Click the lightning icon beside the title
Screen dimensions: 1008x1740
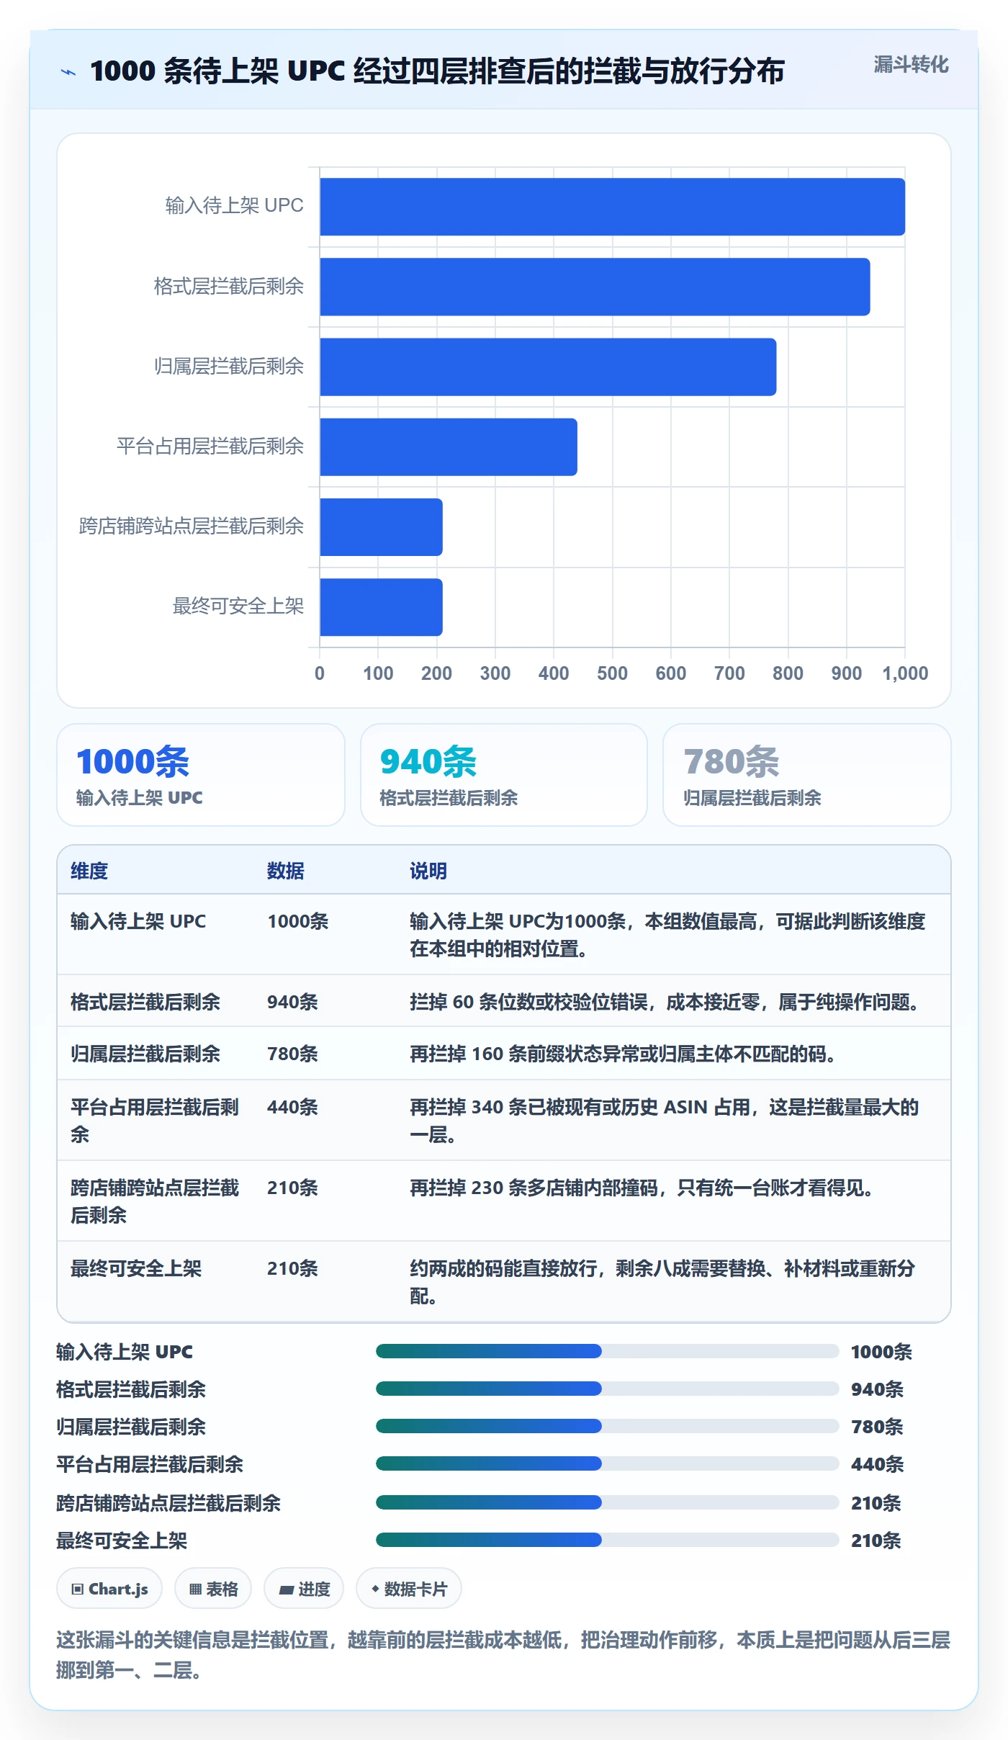[68, 72]
